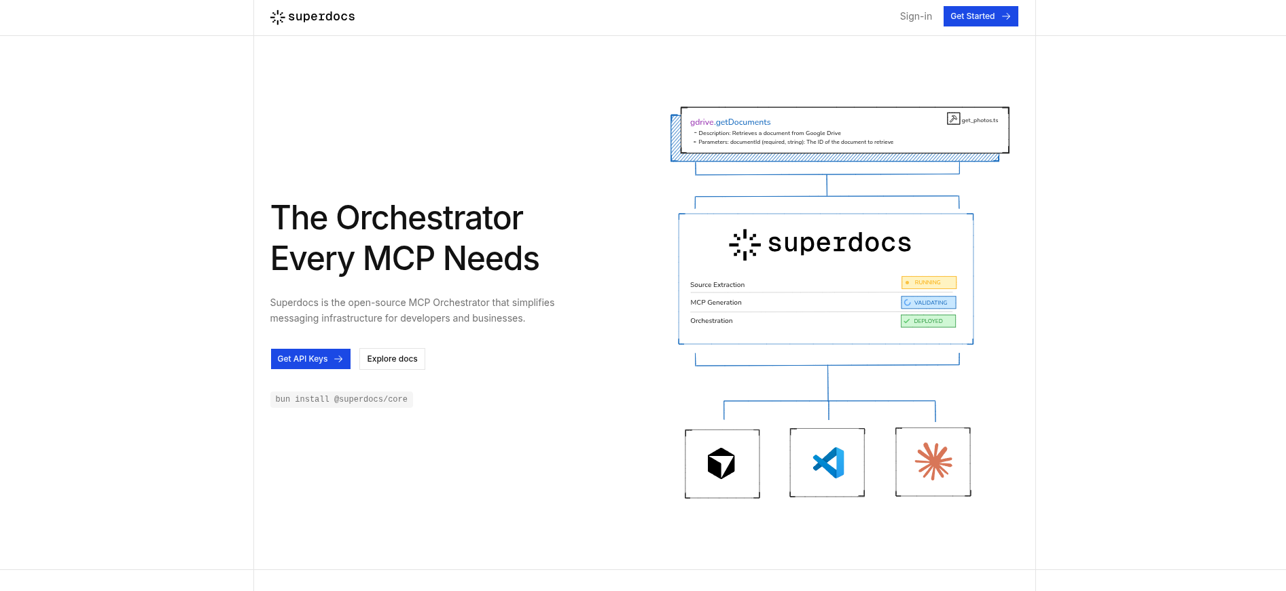This screenshot has height=591, width=1286.
Task: Select the "bun install @superdocs/core" command snippet
Action: click(x=342, y=400)
